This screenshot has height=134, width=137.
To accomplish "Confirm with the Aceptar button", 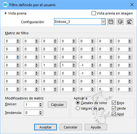I will (45, 127).
